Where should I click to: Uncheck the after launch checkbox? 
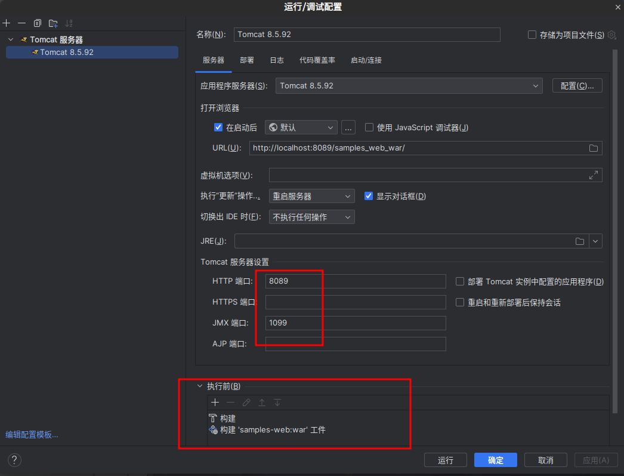[218, 127]
